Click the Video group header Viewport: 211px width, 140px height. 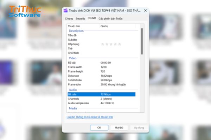[73, 58]
